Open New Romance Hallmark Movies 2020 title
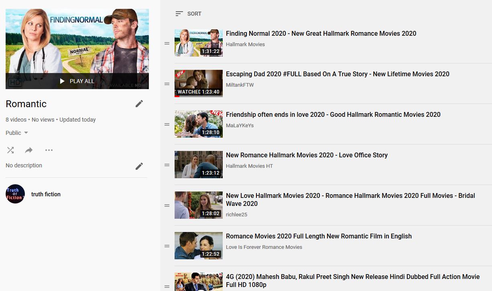The height and width of the screenshot is (291, 492). (307, 155)
